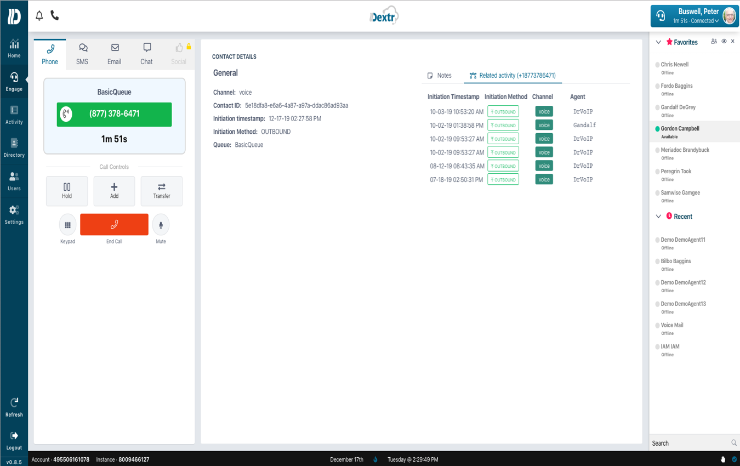Image resolution: width=740 pixels, height=466 pixels.
Task: Select favorite contact Fordo Baggins
Action: [x=695, y=89]
